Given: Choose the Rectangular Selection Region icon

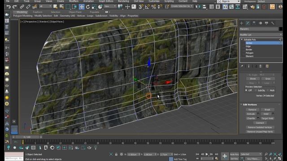Looking at the screenshot, I should [68, 7].
